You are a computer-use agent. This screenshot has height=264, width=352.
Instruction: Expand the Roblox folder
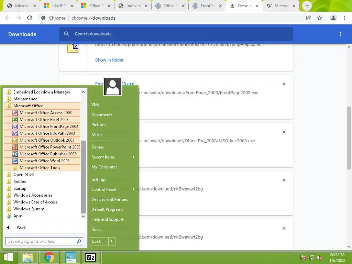(x=42, y=181)
